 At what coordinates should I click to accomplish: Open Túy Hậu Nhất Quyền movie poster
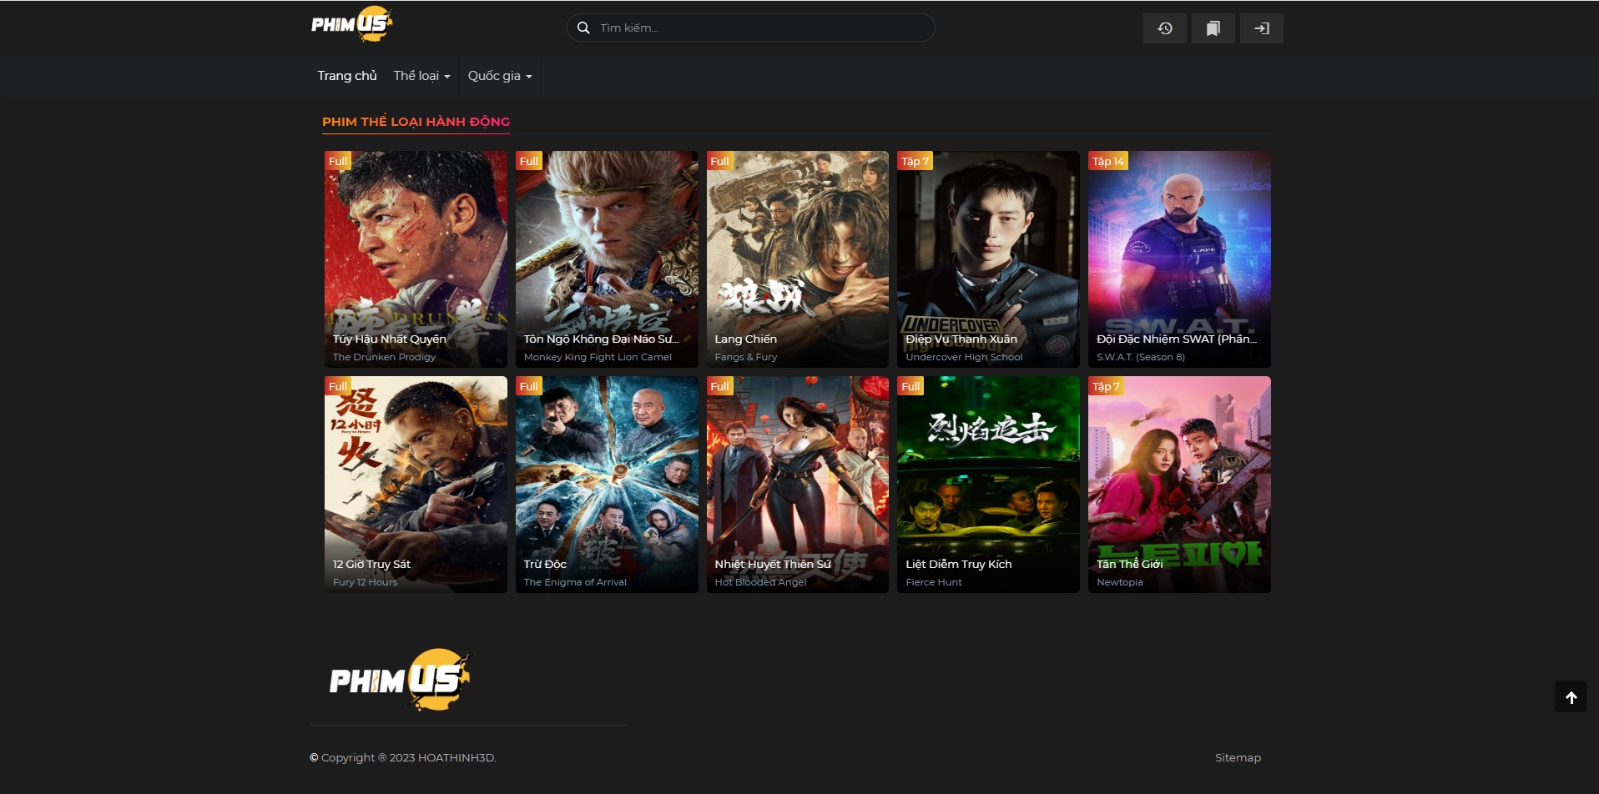(416, 259)
